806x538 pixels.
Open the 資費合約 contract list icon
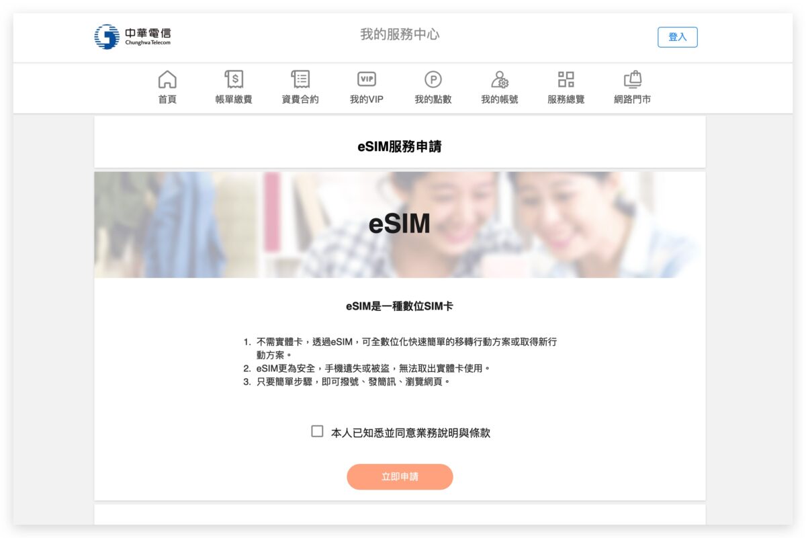(300, 79)
